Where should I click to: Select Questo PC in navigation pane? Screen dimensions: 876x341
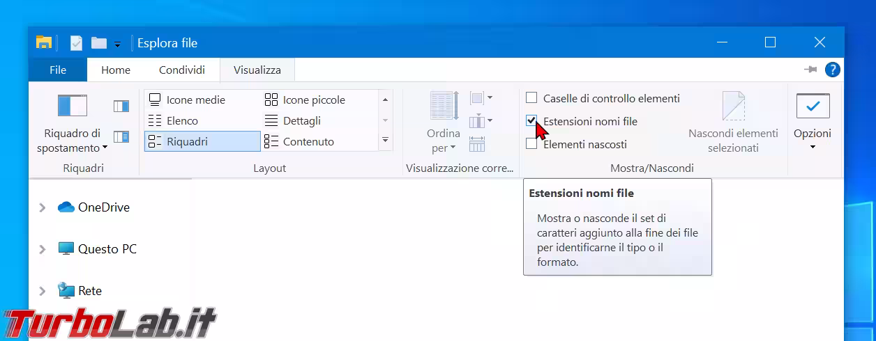(x=97, y=249)
